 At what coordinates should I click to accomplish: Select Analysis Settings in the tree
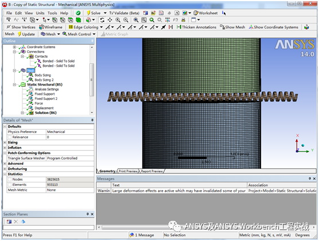pos(46,90)
